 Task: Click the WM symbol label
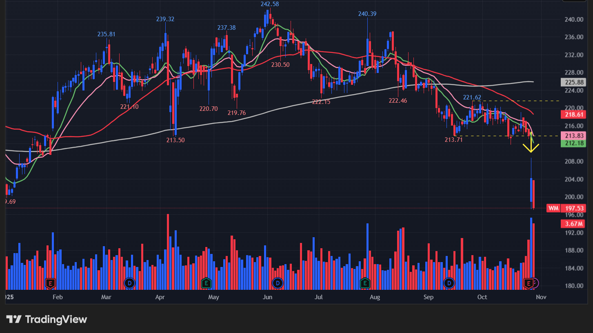[x=553, y=208]
